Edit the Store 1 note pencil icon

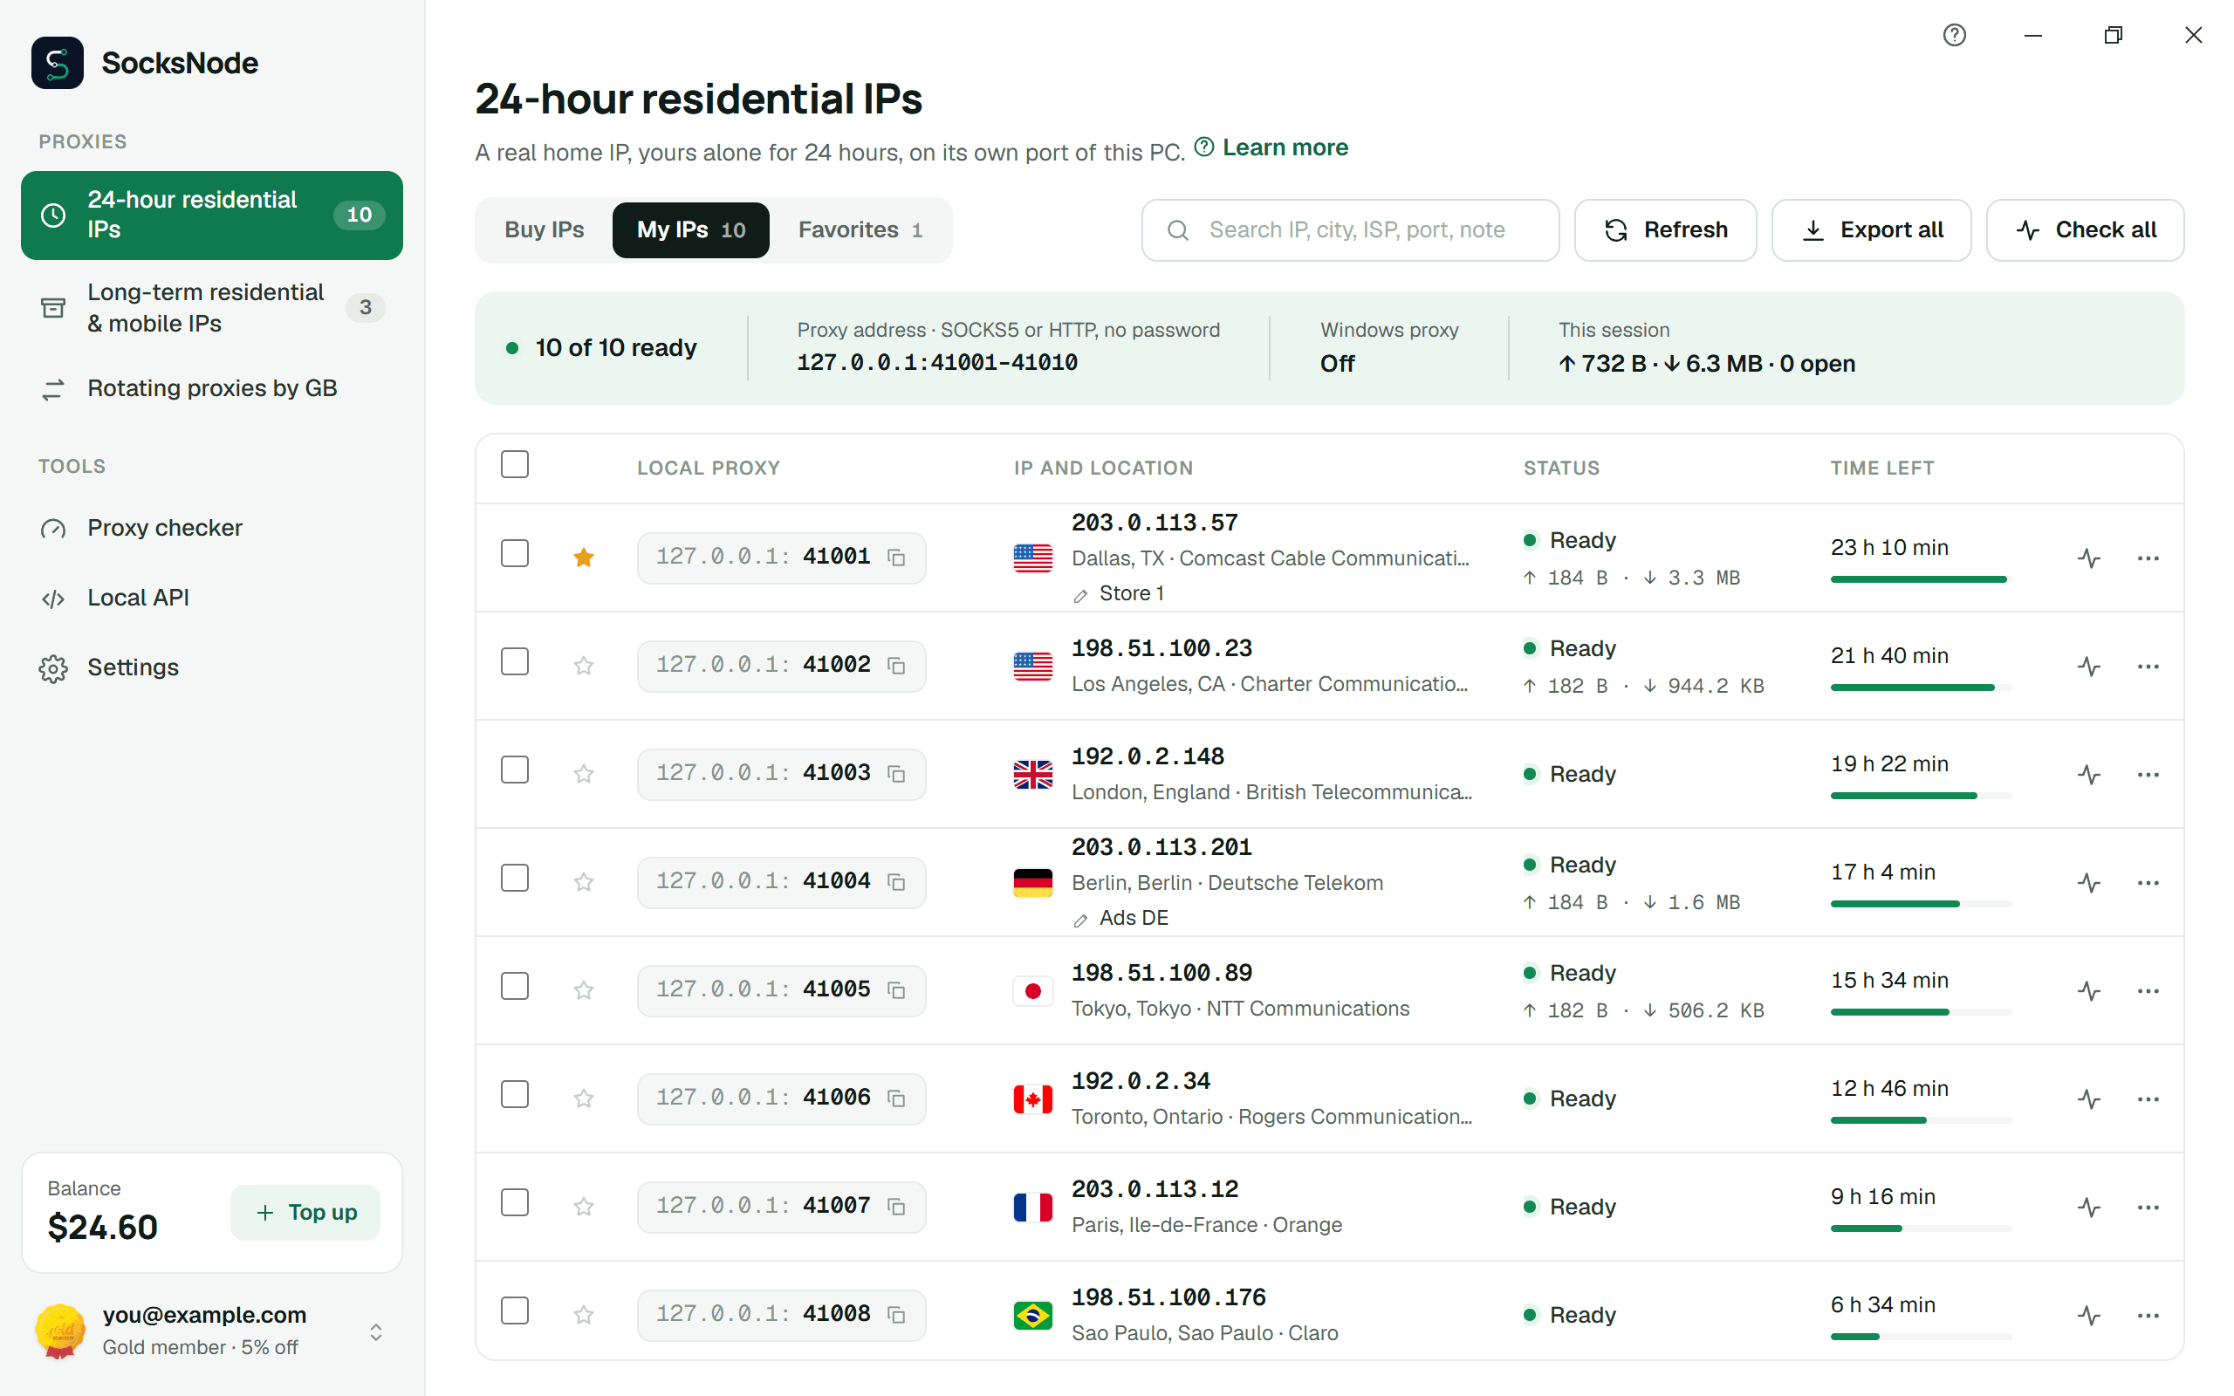pyautogui.click(x=1080, y=596)
